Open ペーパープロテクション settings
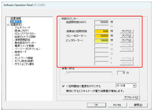 [27, 49]
